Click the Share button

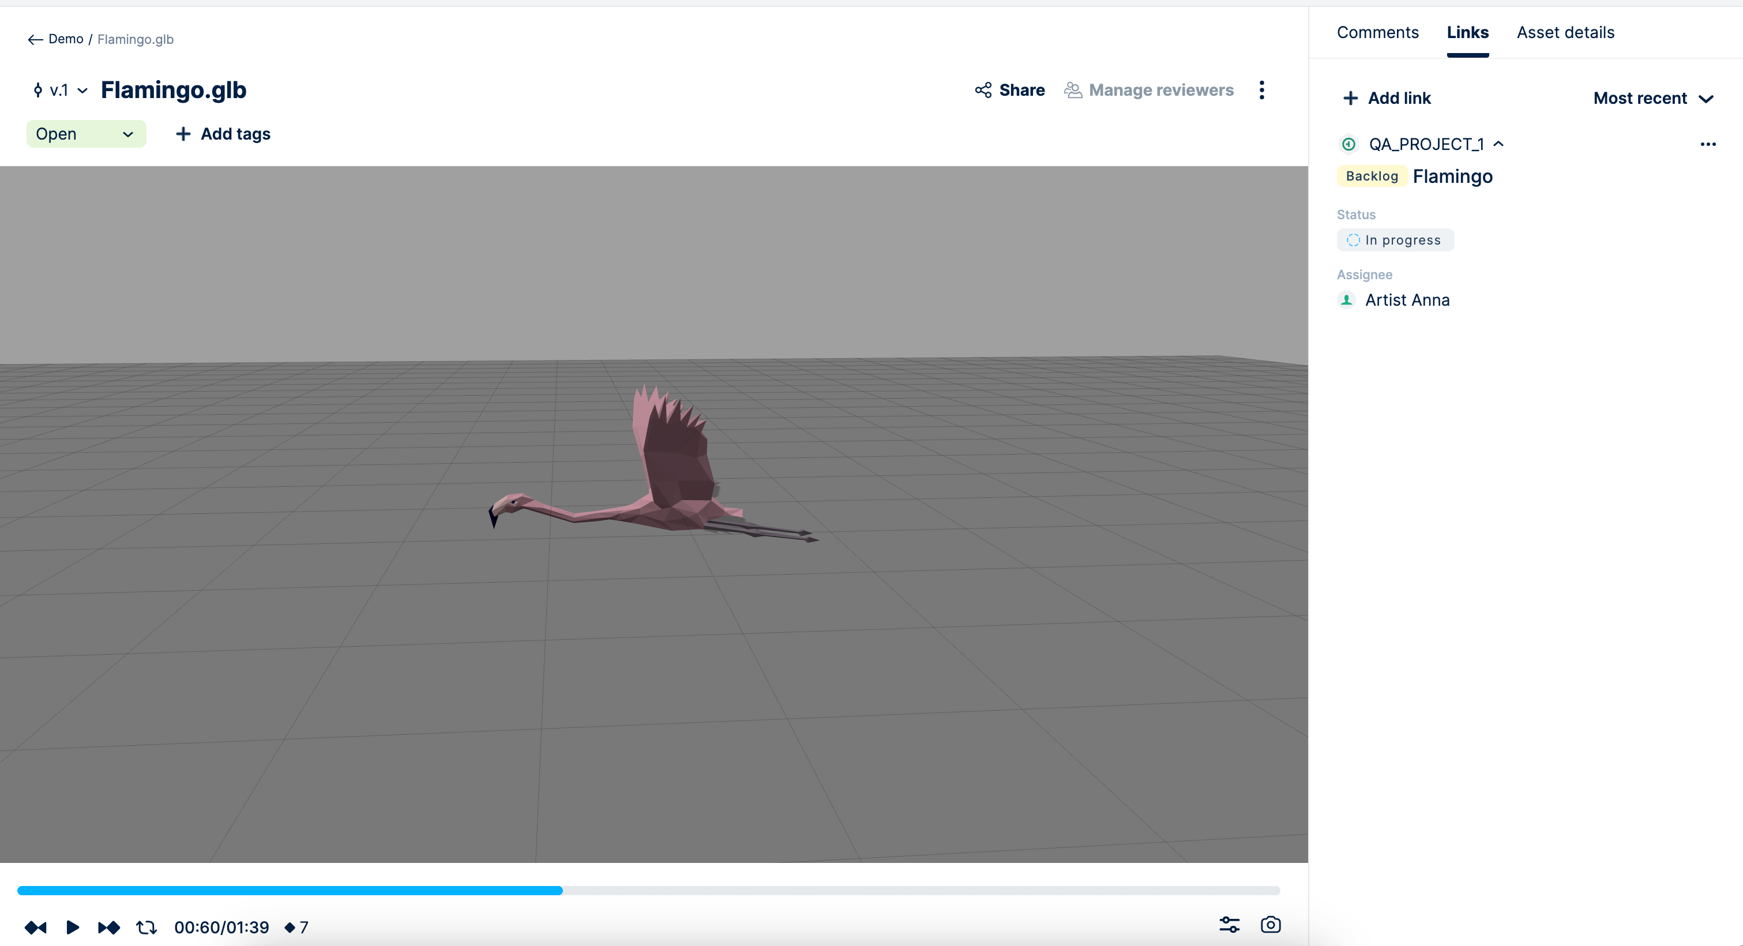pos(1009,90)
